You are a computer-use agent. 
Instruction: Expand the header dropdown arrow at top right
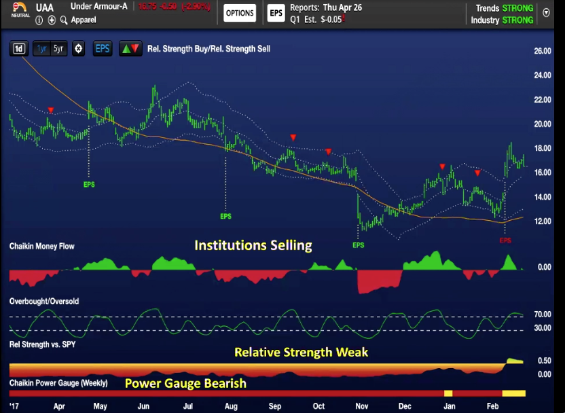tap(547, 12)
